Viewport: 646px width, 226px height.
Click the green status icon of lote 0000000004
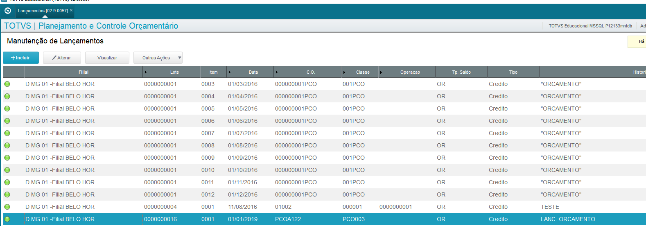(x=7, y=207)
